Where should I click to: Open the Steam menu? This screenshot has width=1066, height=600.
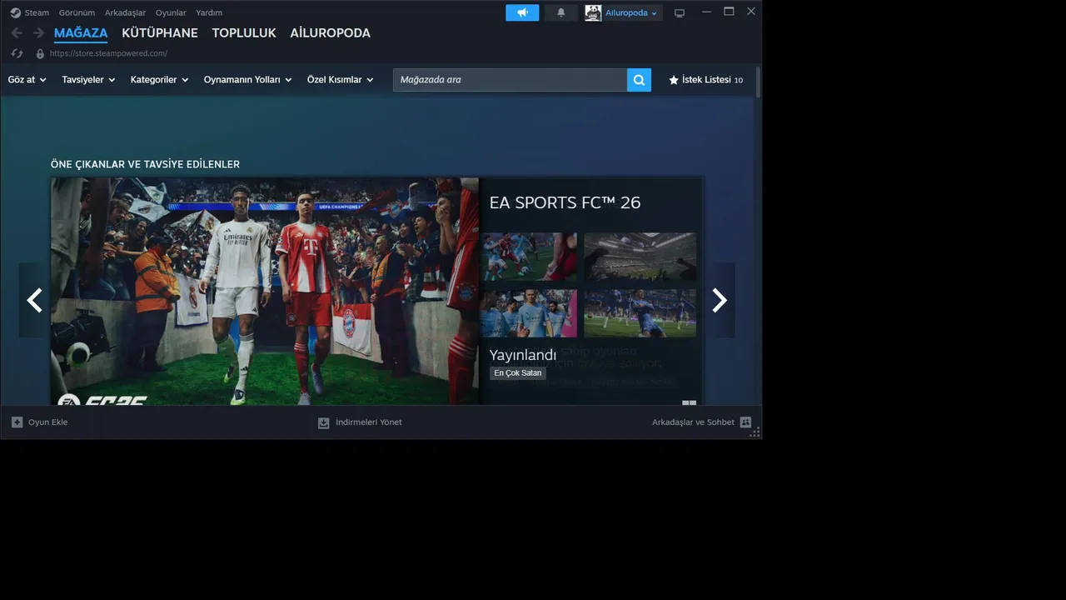coord(37,12)
